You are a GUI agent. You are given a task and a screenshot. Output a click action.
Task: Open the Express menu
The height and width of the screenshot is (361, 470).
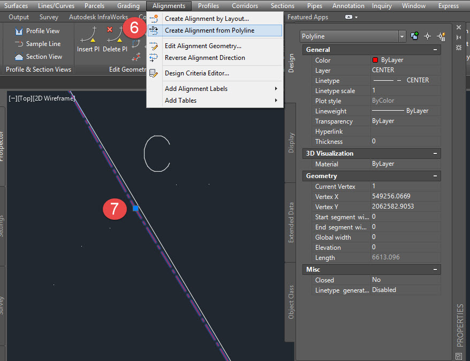click(449, 6)
